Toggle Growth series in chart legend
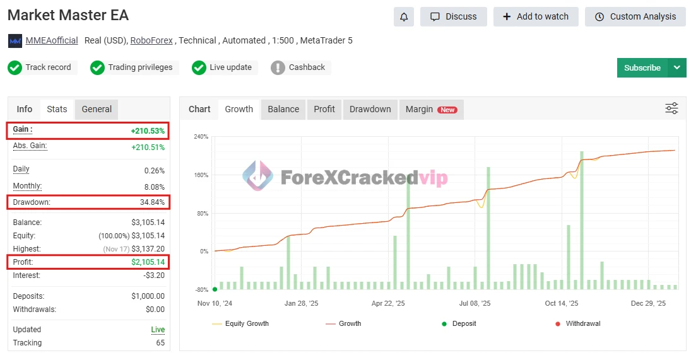 (343, 323)
